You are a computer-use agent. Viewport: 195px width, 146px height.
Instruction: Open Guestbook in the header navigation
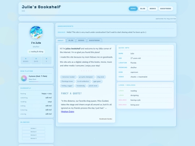166,9
